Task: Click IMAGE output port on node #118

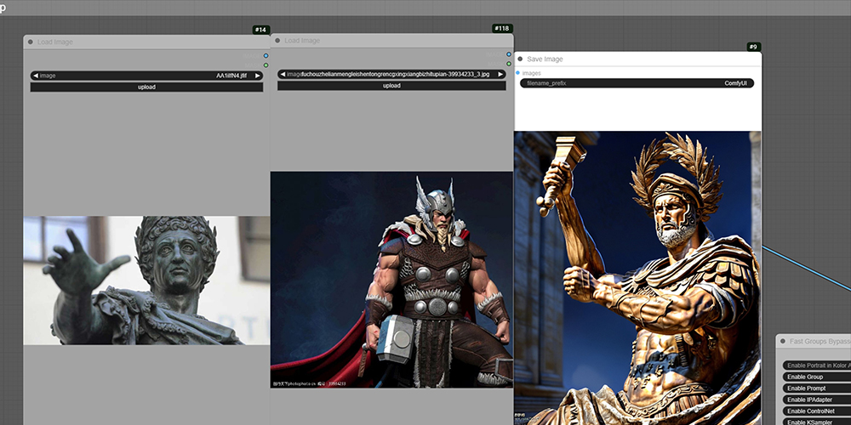Action: (509, 54)
